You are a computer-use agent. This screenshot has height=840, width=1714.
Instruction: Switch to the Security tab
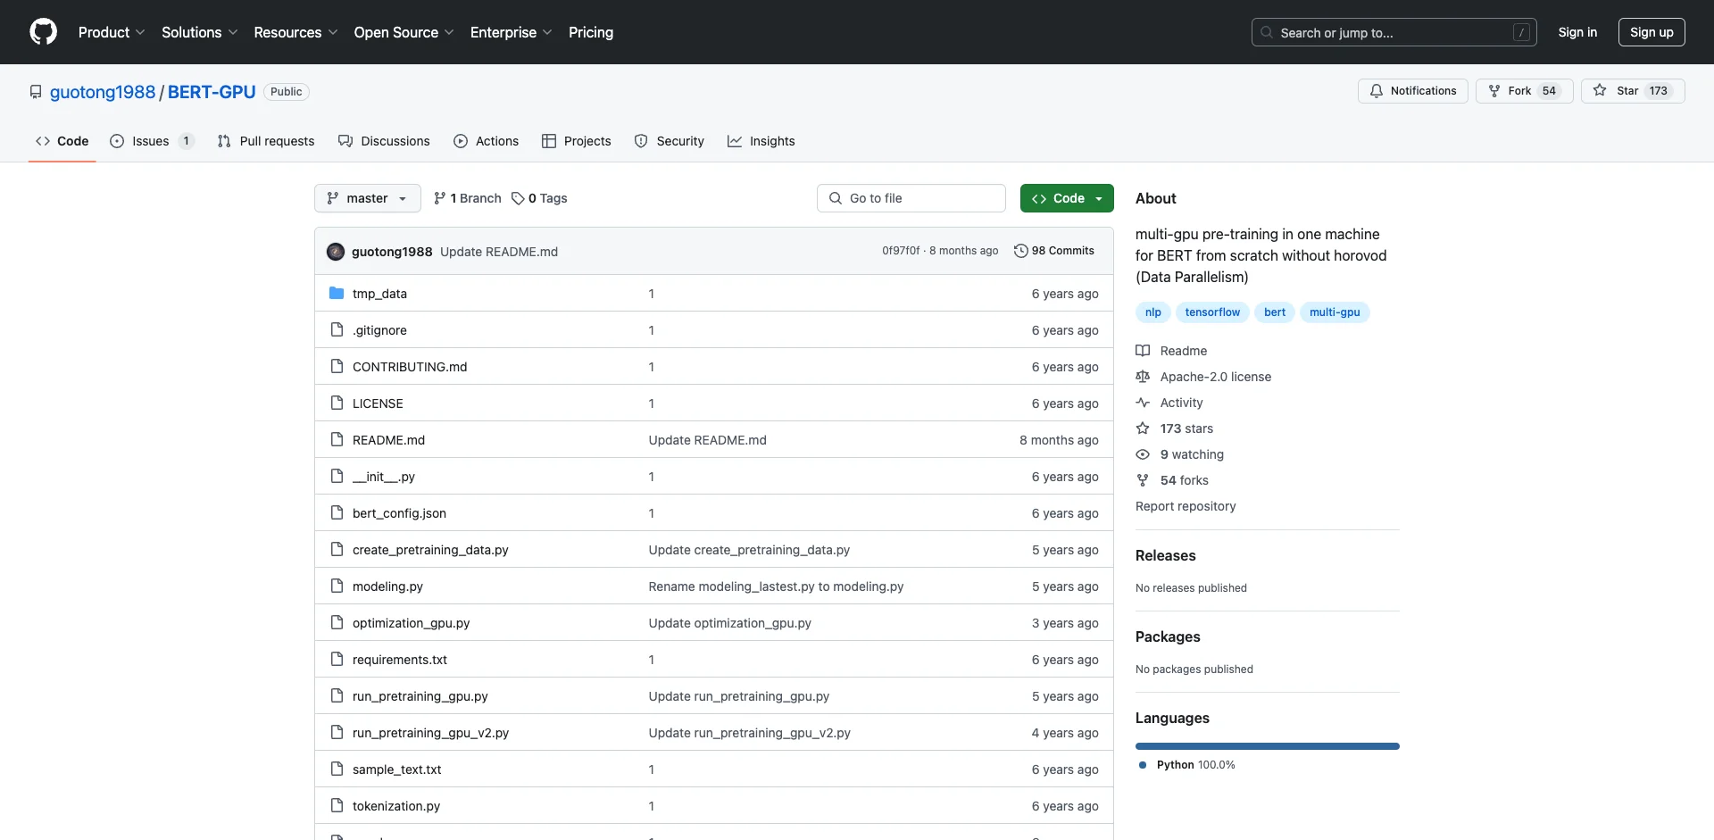point(669,141)
